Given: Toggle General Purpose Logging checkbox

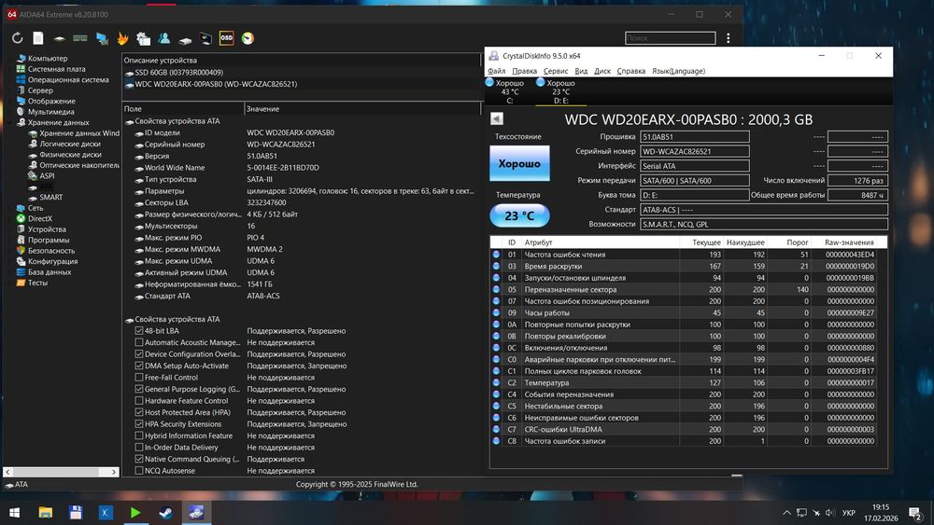Looking at the screenshot, I should tap(139, 389).
